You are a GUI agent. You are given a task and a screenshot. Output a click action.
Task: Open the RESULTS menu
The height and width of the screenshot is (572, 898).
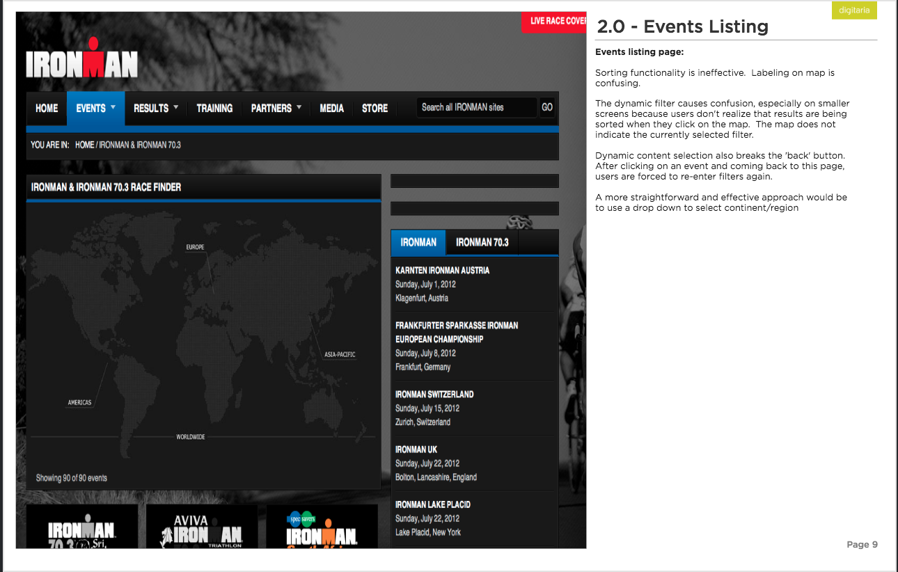[156, 109]
